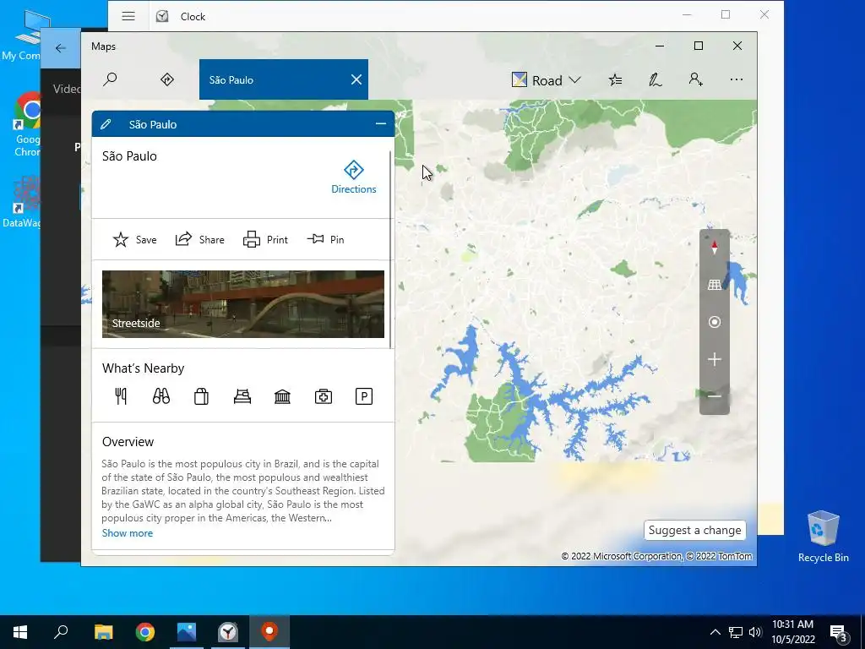This screenshot has width=865, height=649.
Task: Open the Windows Start menu
Action: [20, 632]
